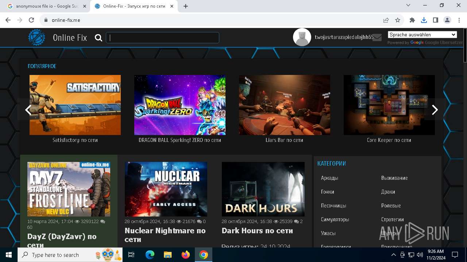Open a new browser tab
Screen dimensions: 467x262
(x=186, y=6)
